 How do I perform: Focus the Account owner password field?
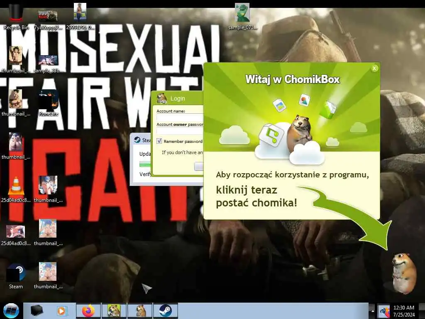coord(180,131)
